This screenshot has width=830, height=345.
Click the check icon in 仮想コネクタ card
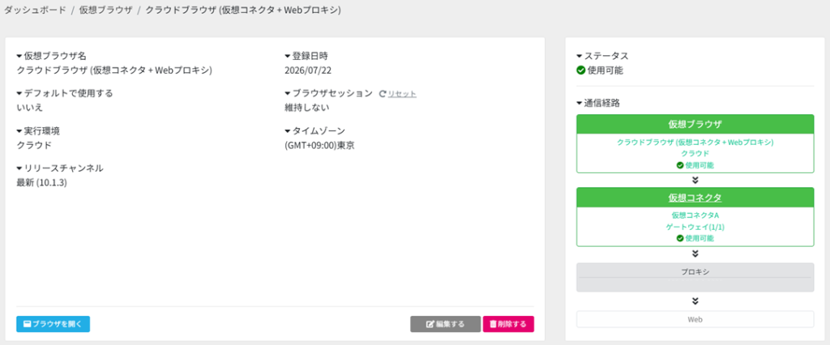point(680,239)
